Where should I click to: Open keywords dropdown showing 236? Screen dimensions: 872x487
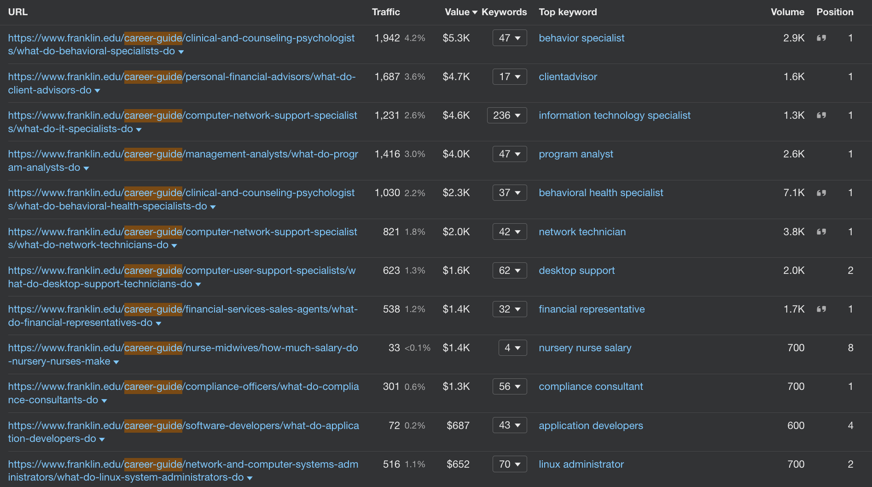pos(507,115)
